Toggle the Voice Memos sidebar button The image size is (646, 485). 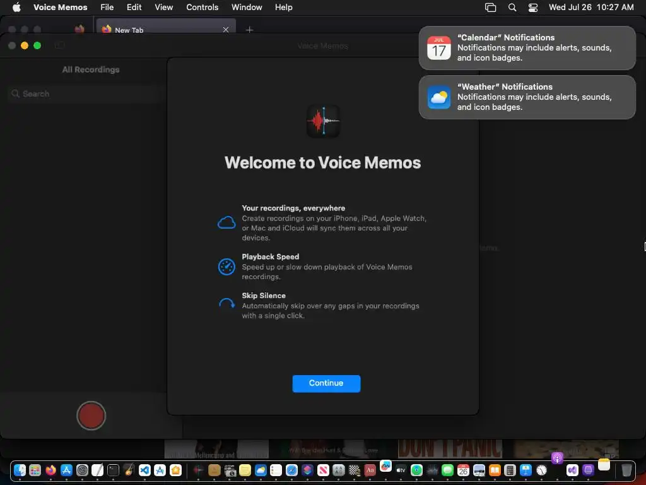[x=60, y=45]
